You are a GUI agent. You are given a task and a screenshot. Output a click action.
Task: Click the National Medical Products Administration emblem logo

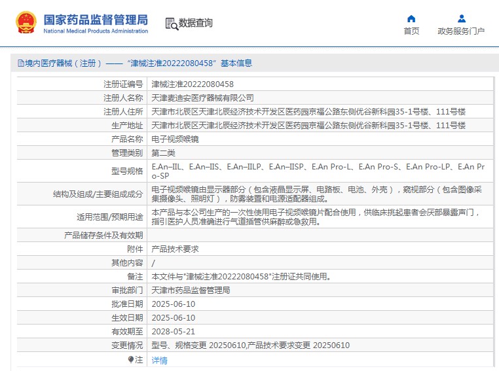coord(27,23)
